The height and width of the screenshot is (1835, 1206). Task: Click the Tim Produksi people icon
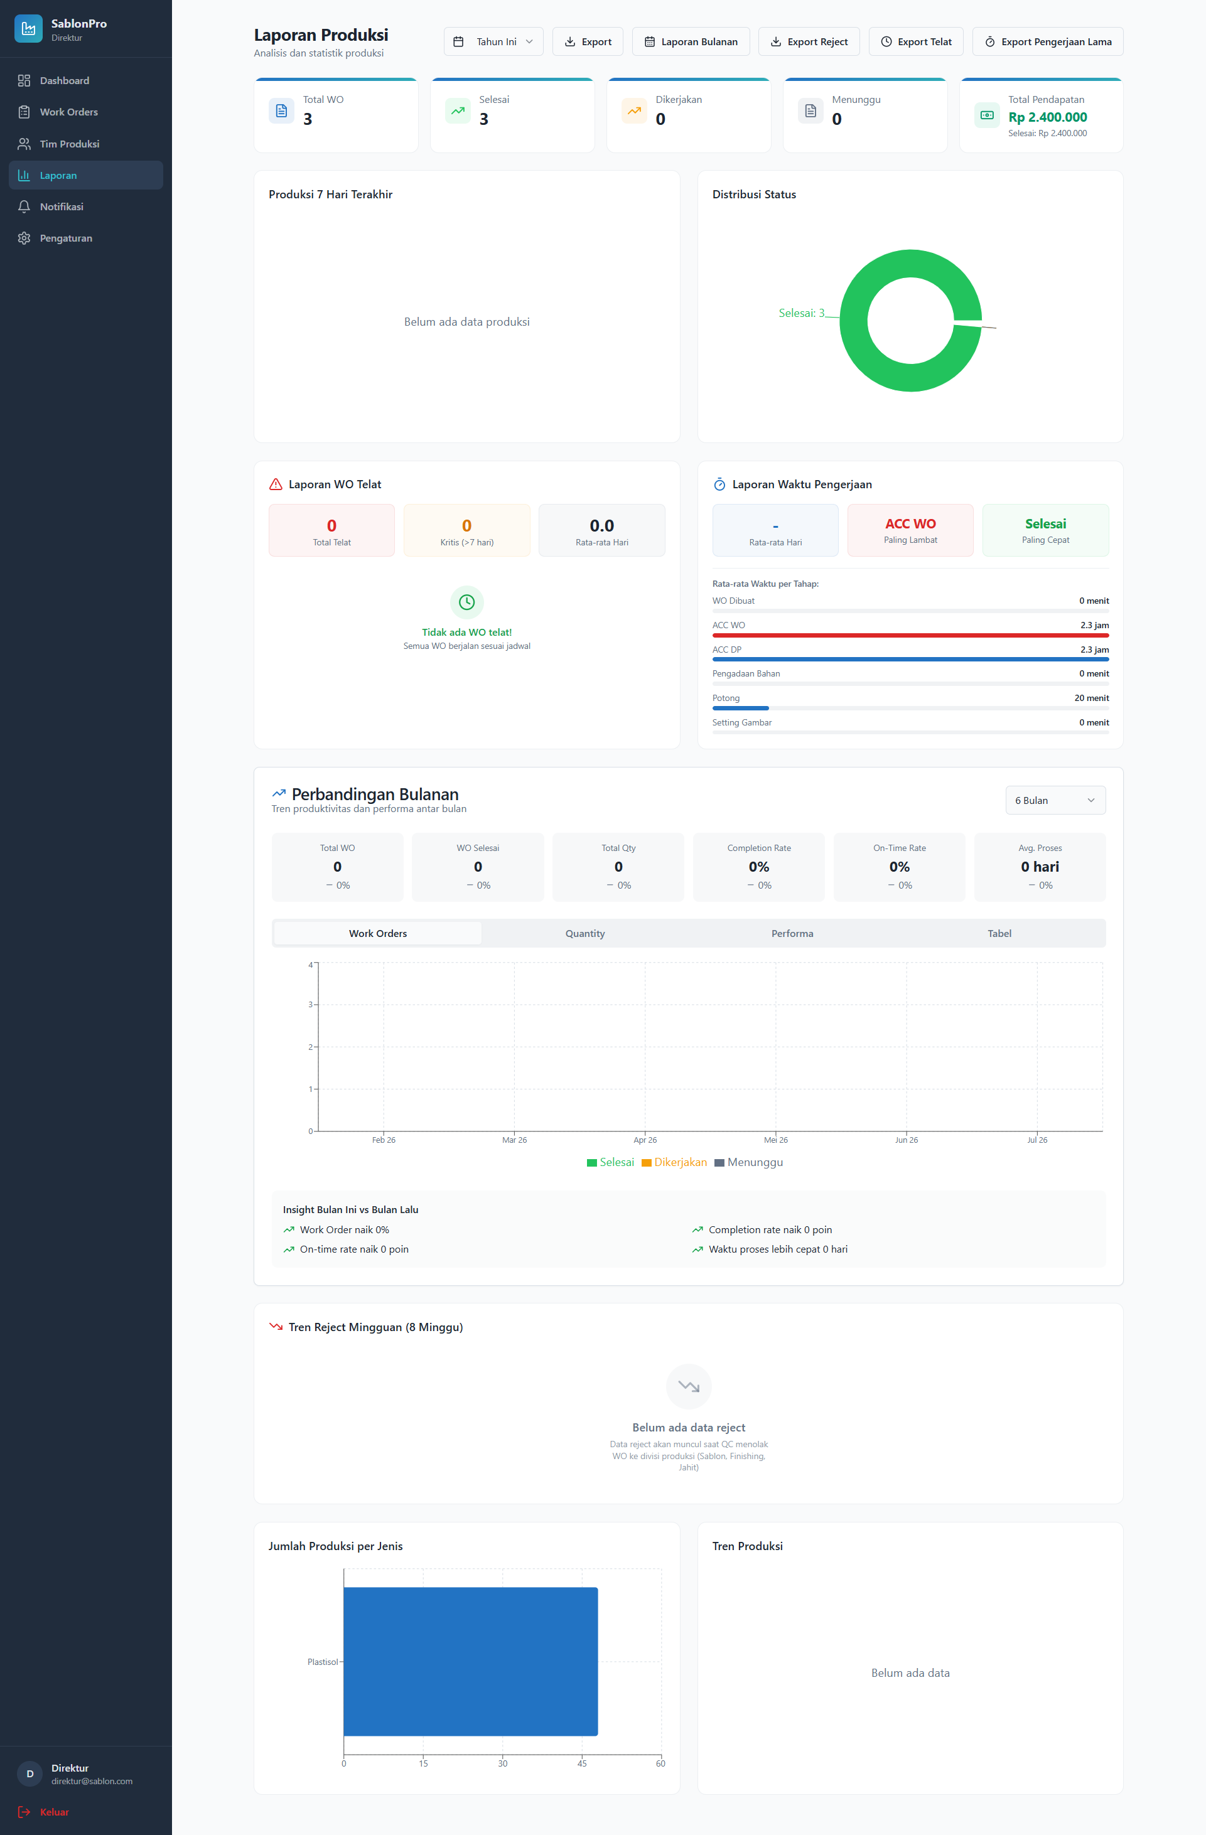click(x=24, y=144)
